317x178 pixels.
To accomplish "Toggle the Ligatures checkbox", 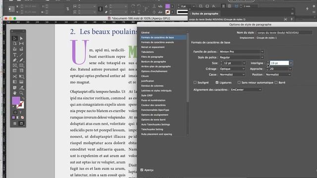I will click(x=217, y=83).
